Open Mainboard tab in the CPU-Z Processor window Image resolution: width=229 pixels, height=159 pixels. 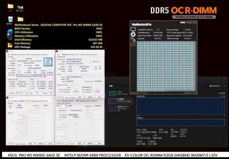click(x=15, y=54)
